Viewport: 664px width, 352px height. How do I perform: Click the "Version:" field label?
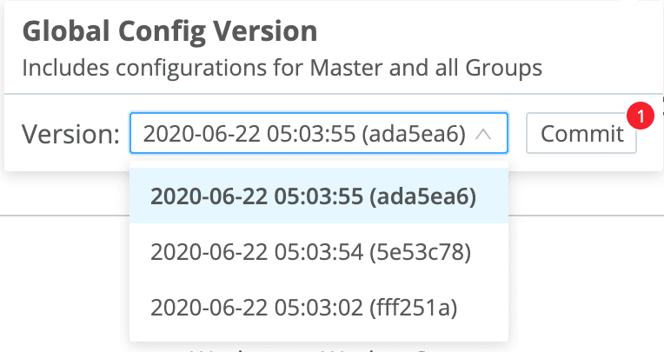[71, 134]
